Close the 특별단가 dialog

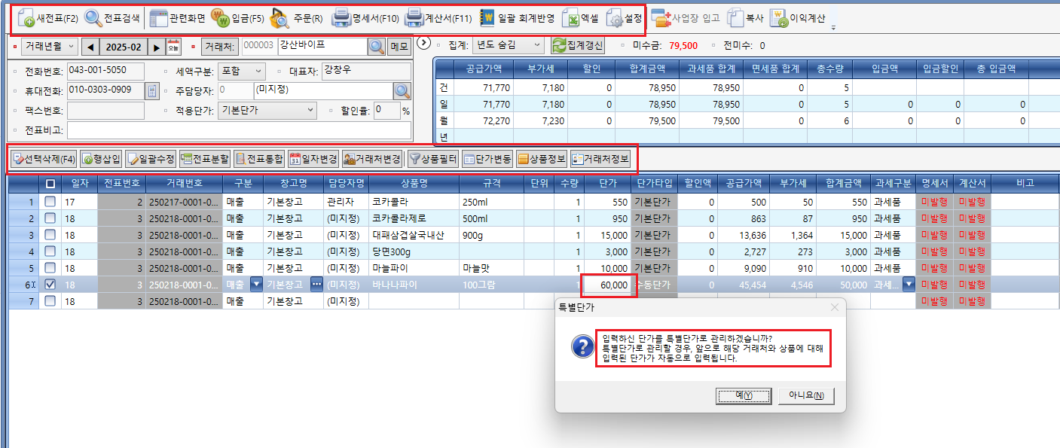pyautogui.click(x=834, y=307)
